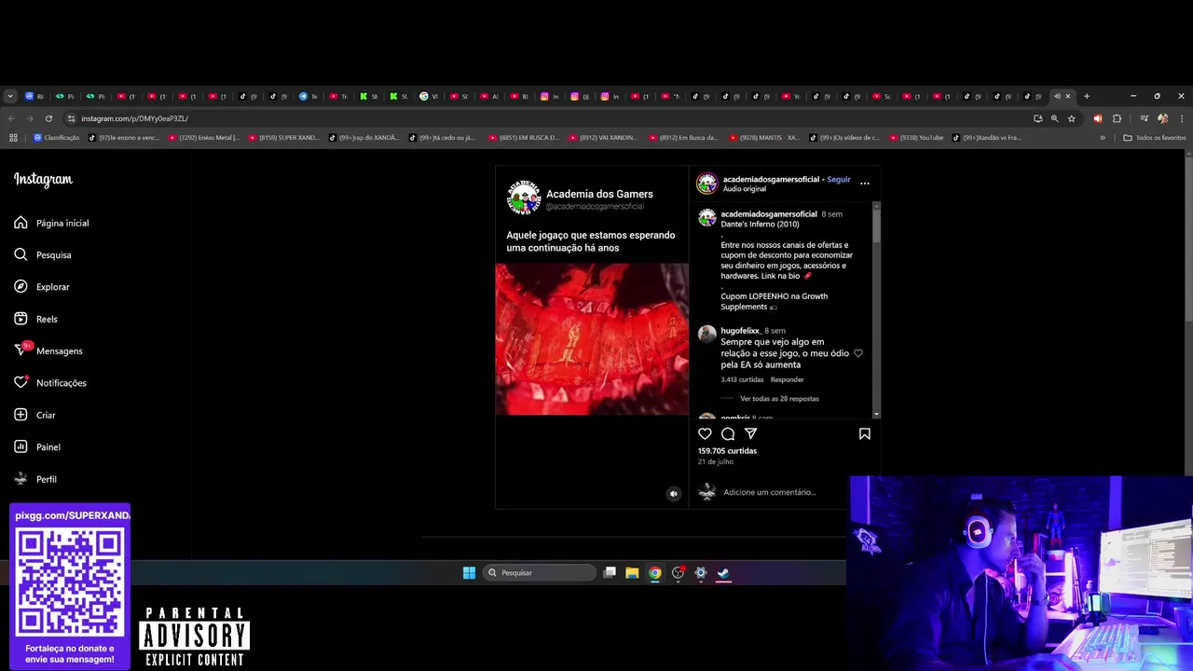The width and height of the screenshot is (1193, 671).
Task: Click the 3.413 curtidas comment likes
Action: point(742,379)
